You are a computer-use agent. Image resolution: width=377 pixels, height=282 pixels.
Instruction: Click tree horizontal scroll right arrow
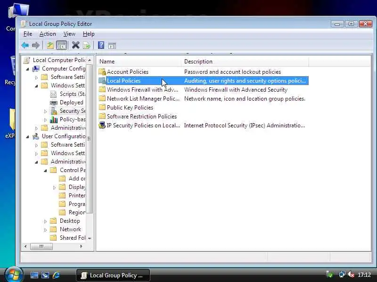click(81, 246)
